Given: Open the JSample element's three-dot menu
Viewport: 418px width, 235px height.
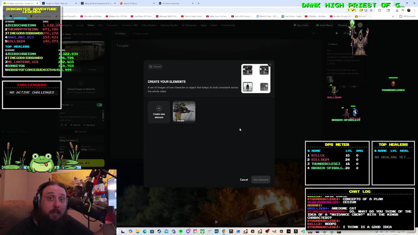Looking at the screenshot, I should [x=192, y=104].
